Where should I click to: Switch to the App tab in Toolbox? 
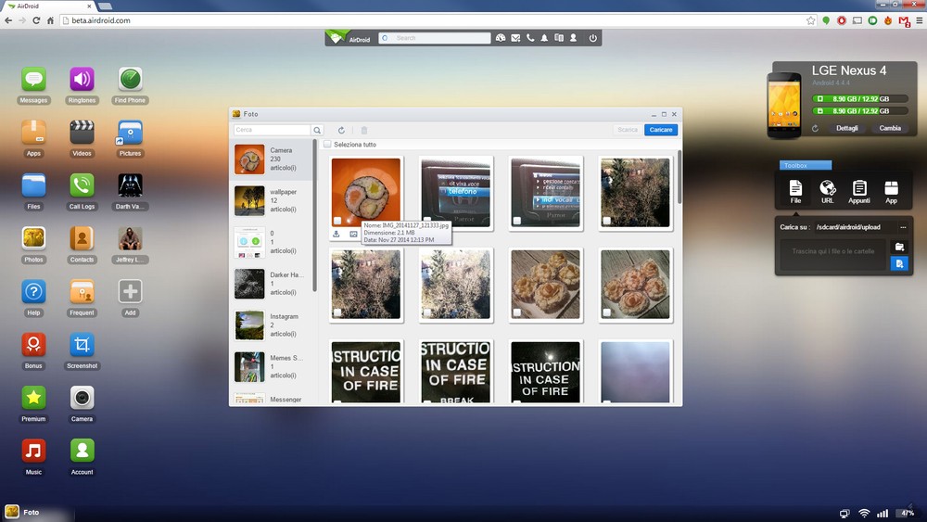(891, 190)
